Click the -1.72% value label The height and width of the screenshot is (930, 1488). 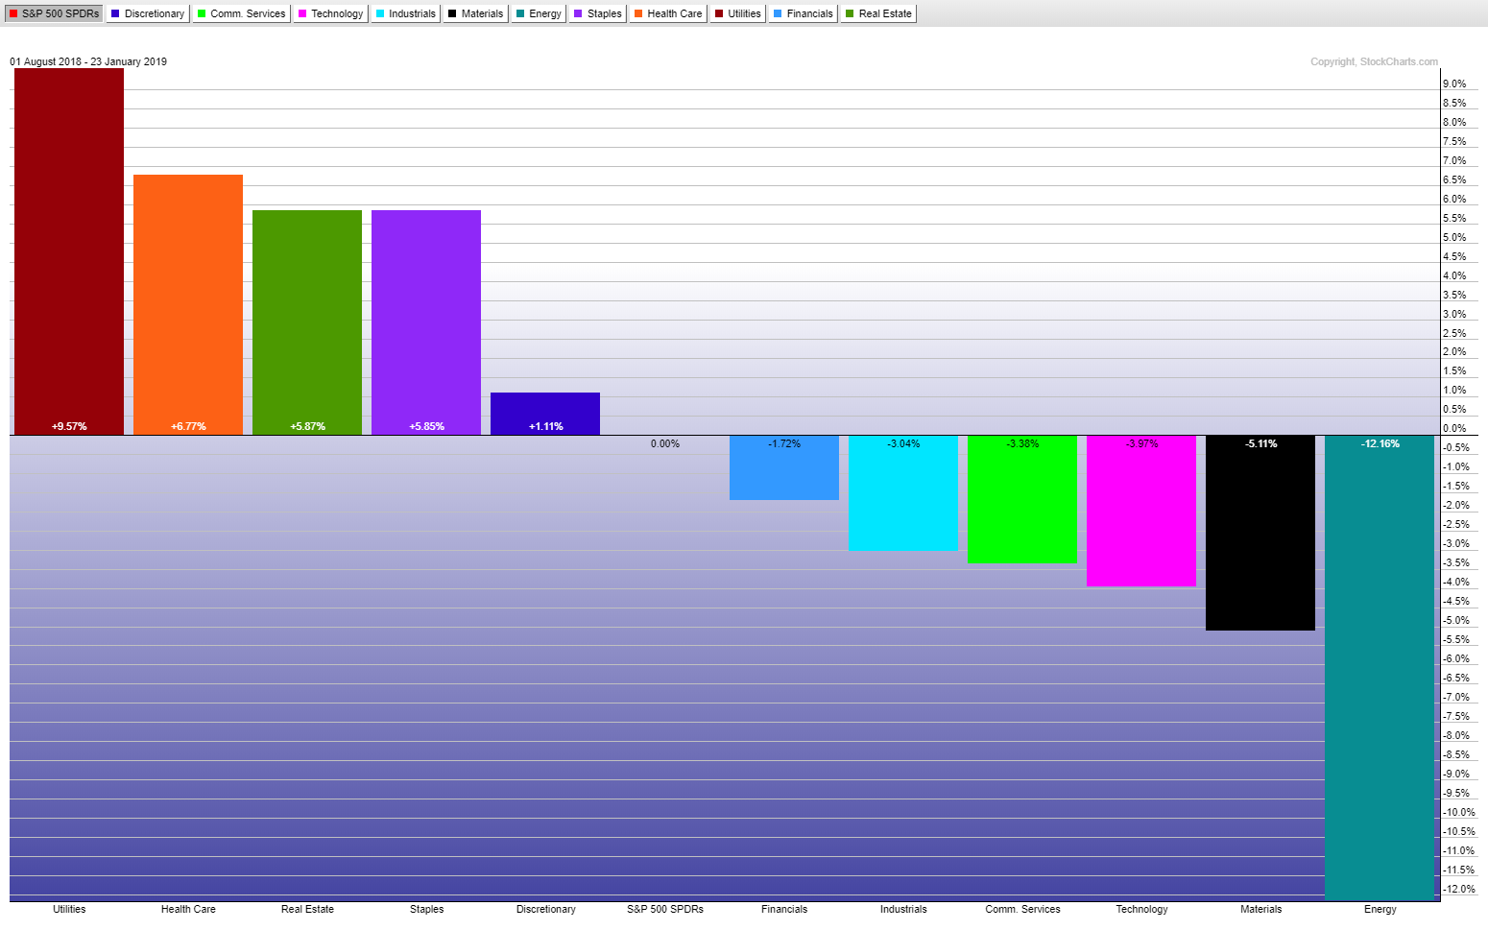784,443
